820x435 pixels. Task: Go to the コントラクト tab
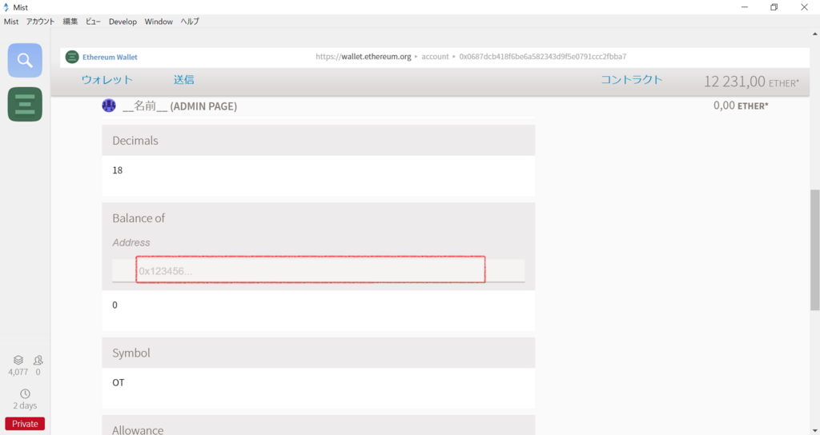tap(632, 80)
